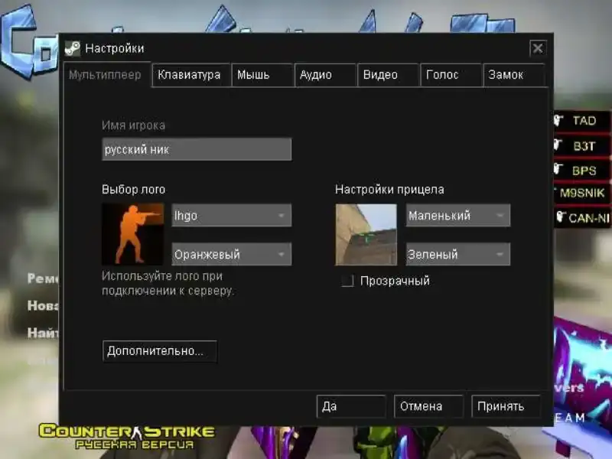This screenshot has height=459, width=612.
Task: Close the Настройки dialog with the X
Action: click(x=538, y=48)
